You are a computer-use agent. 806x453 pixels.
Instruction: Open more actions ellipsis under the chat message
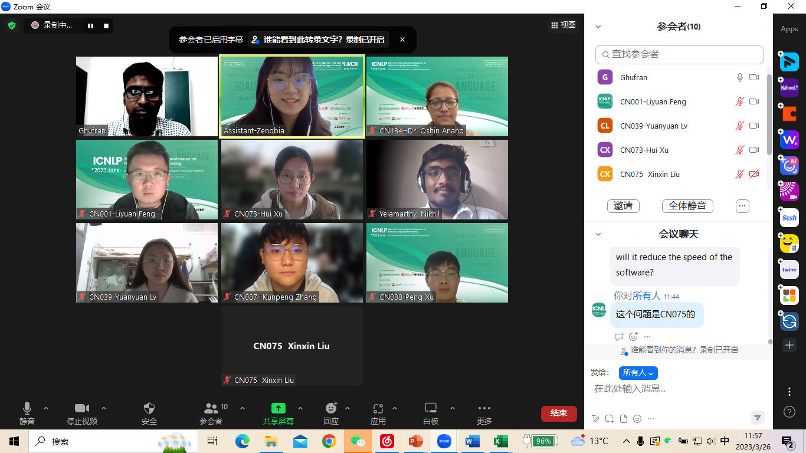(x=647, y=337)
